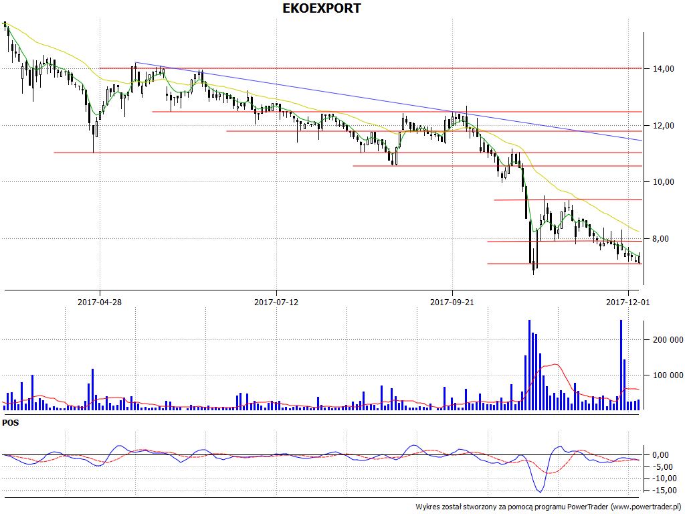Select the 2017-07-12 date label
Screen dimensions: 685x514
click(276, 302)
